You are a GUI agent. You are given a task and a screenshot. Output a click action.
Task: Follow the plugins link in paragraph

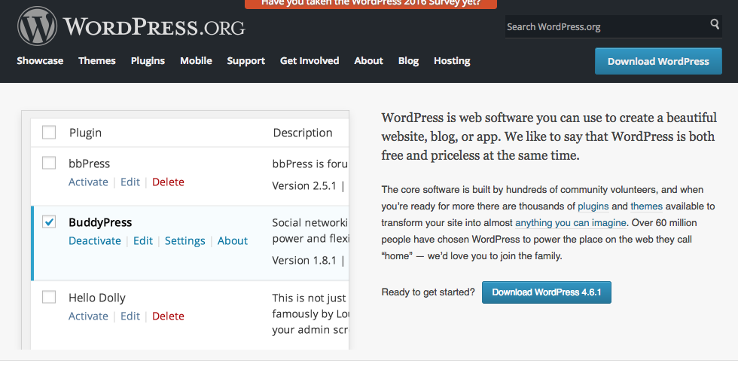(x=593, y=206)
